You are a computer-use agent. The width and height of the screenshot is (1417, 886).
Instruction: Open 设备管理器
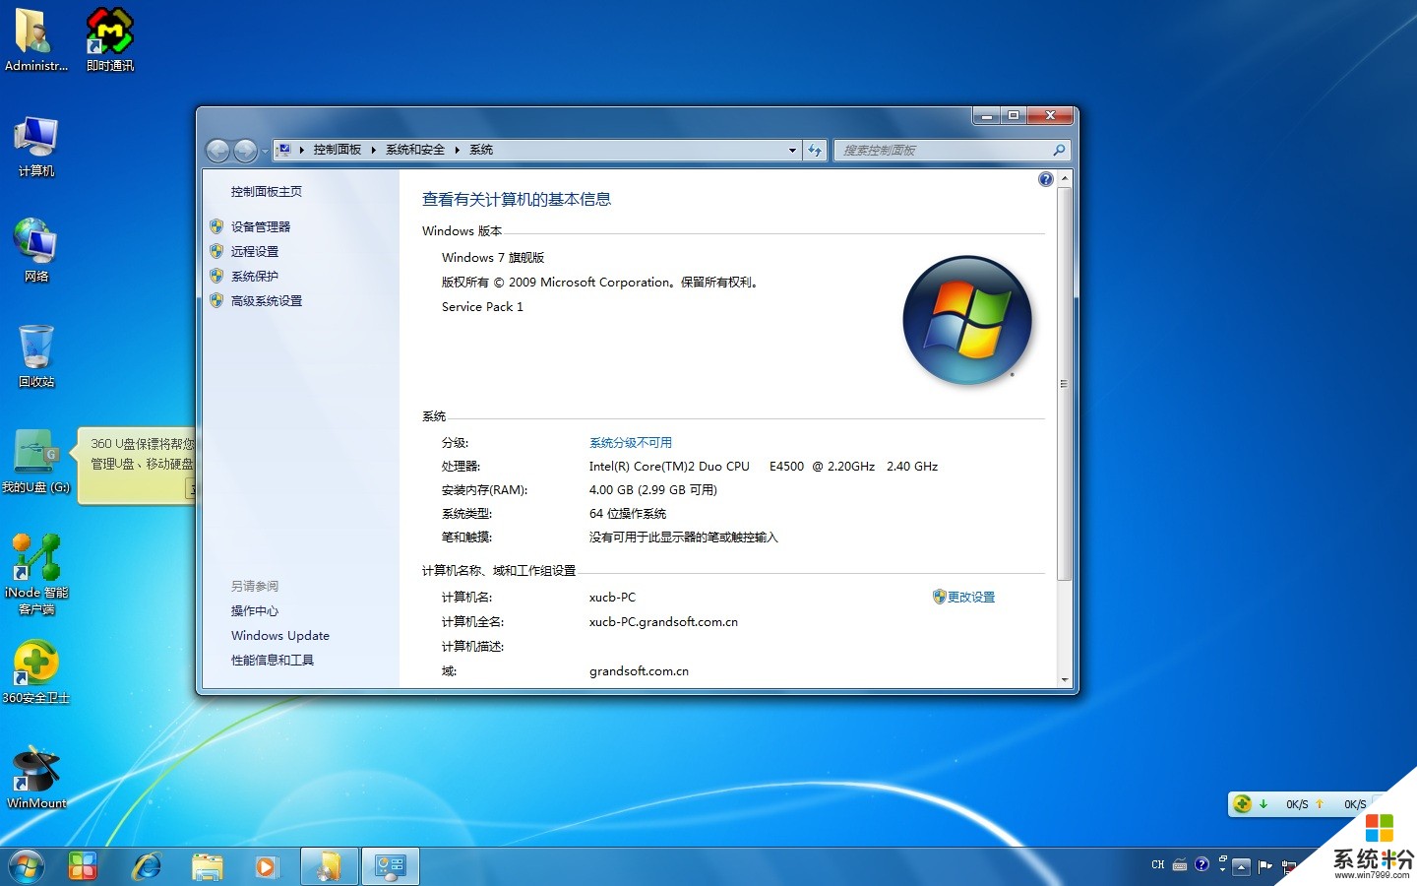tap(261, 226)
